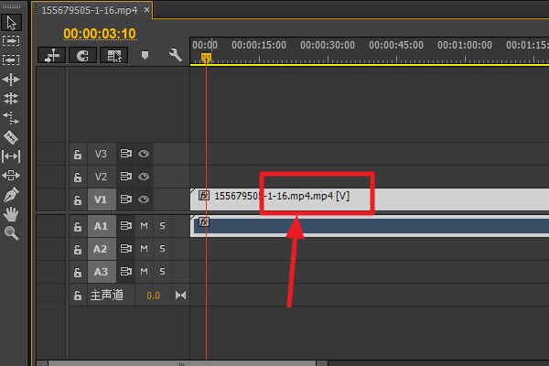This screenshot has width=549, height=366.
Task: Toggle lock on track V1
Action: 78,200
